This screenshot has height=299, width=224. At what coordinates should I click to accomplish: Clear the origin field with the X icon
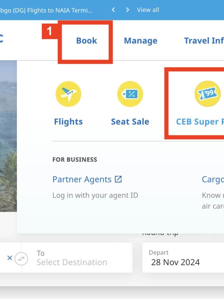(9, 258)
